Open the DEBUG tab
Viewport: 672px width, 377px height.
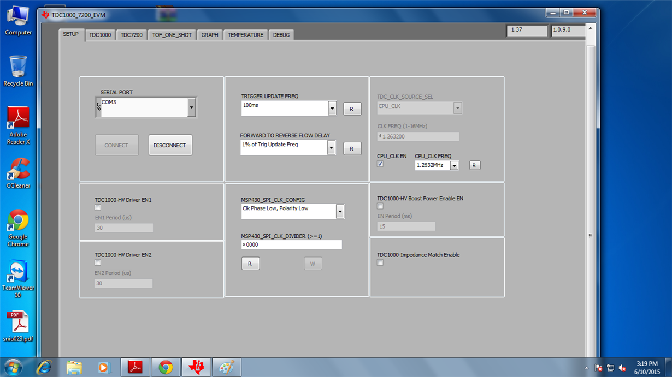[x=281, y=35]
